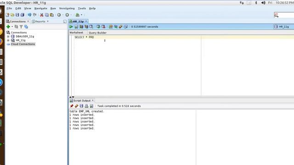Expand the HR_11g connection node

[x=8, y=40]
